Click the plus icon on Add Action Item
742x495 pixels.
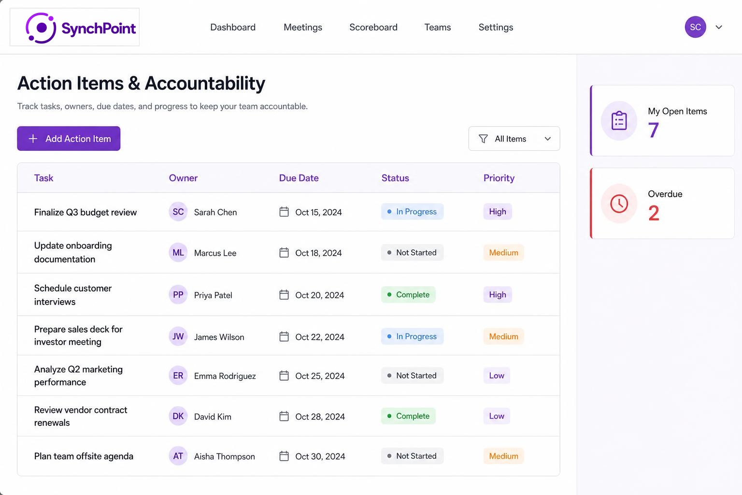coord(33,139)
